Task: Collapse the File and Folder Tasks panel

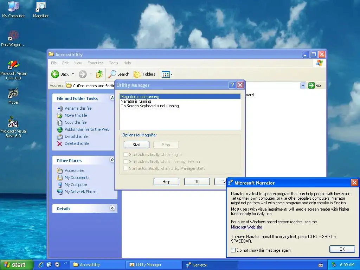Action: [112, 98]
